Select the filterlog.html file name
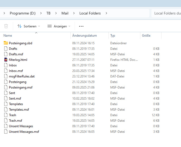Image resolution: width=181 pixels, height=147 pixels. [x=18, y=60]
